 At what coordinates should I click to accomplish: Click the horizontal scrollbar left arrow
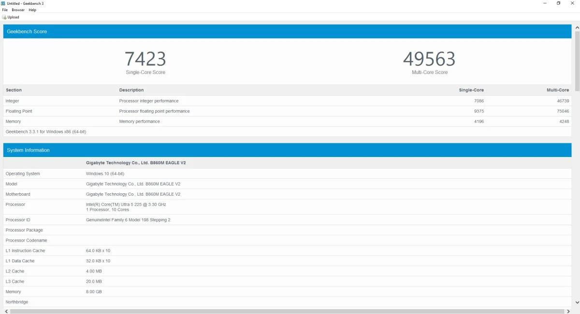tap(5, 311)
